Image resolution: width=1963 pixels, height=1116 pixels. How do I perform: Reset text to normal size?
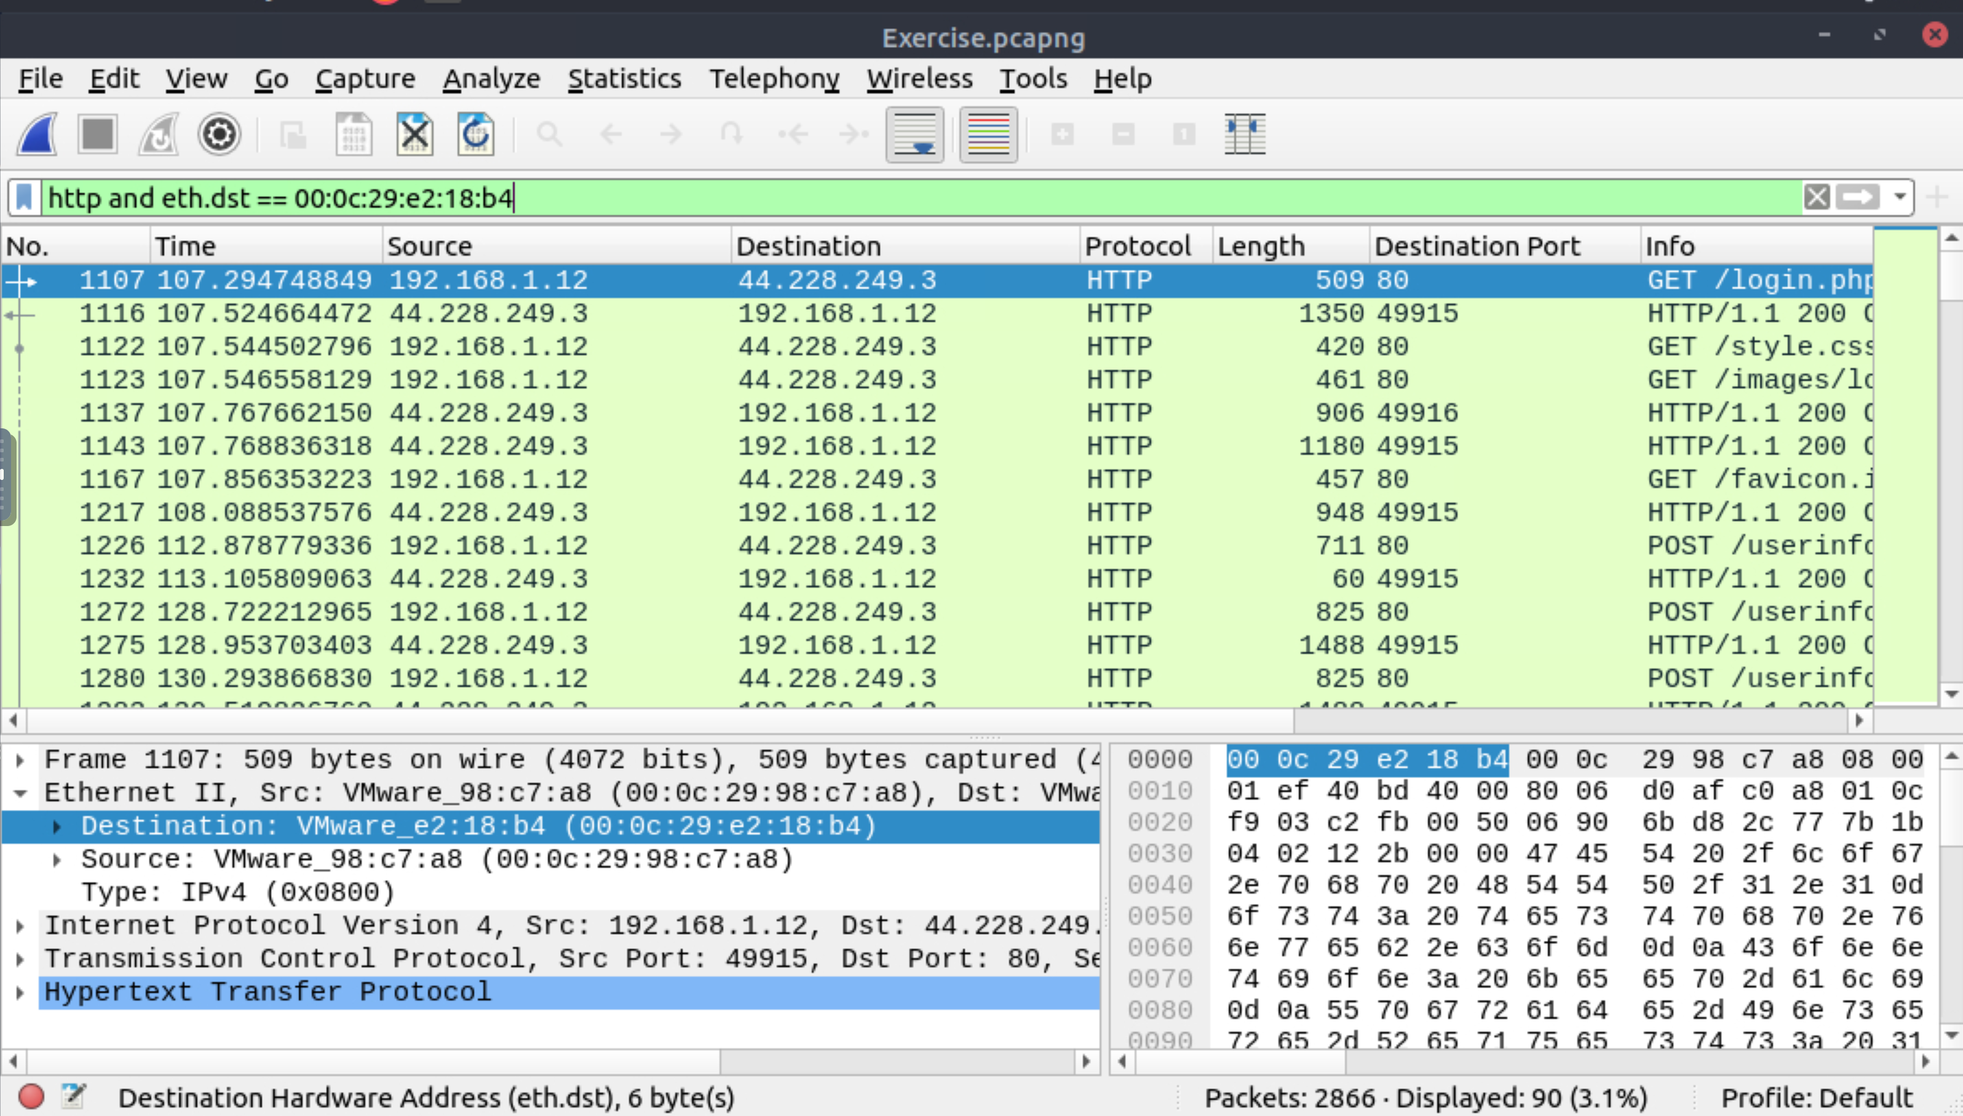[x=1184, y=134]
